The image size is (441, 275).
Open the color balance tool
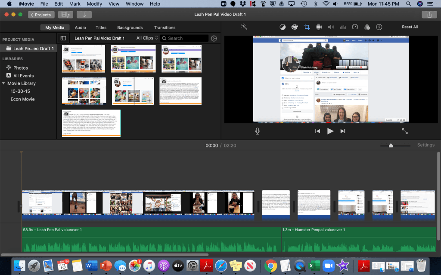[x=282, y=27]
